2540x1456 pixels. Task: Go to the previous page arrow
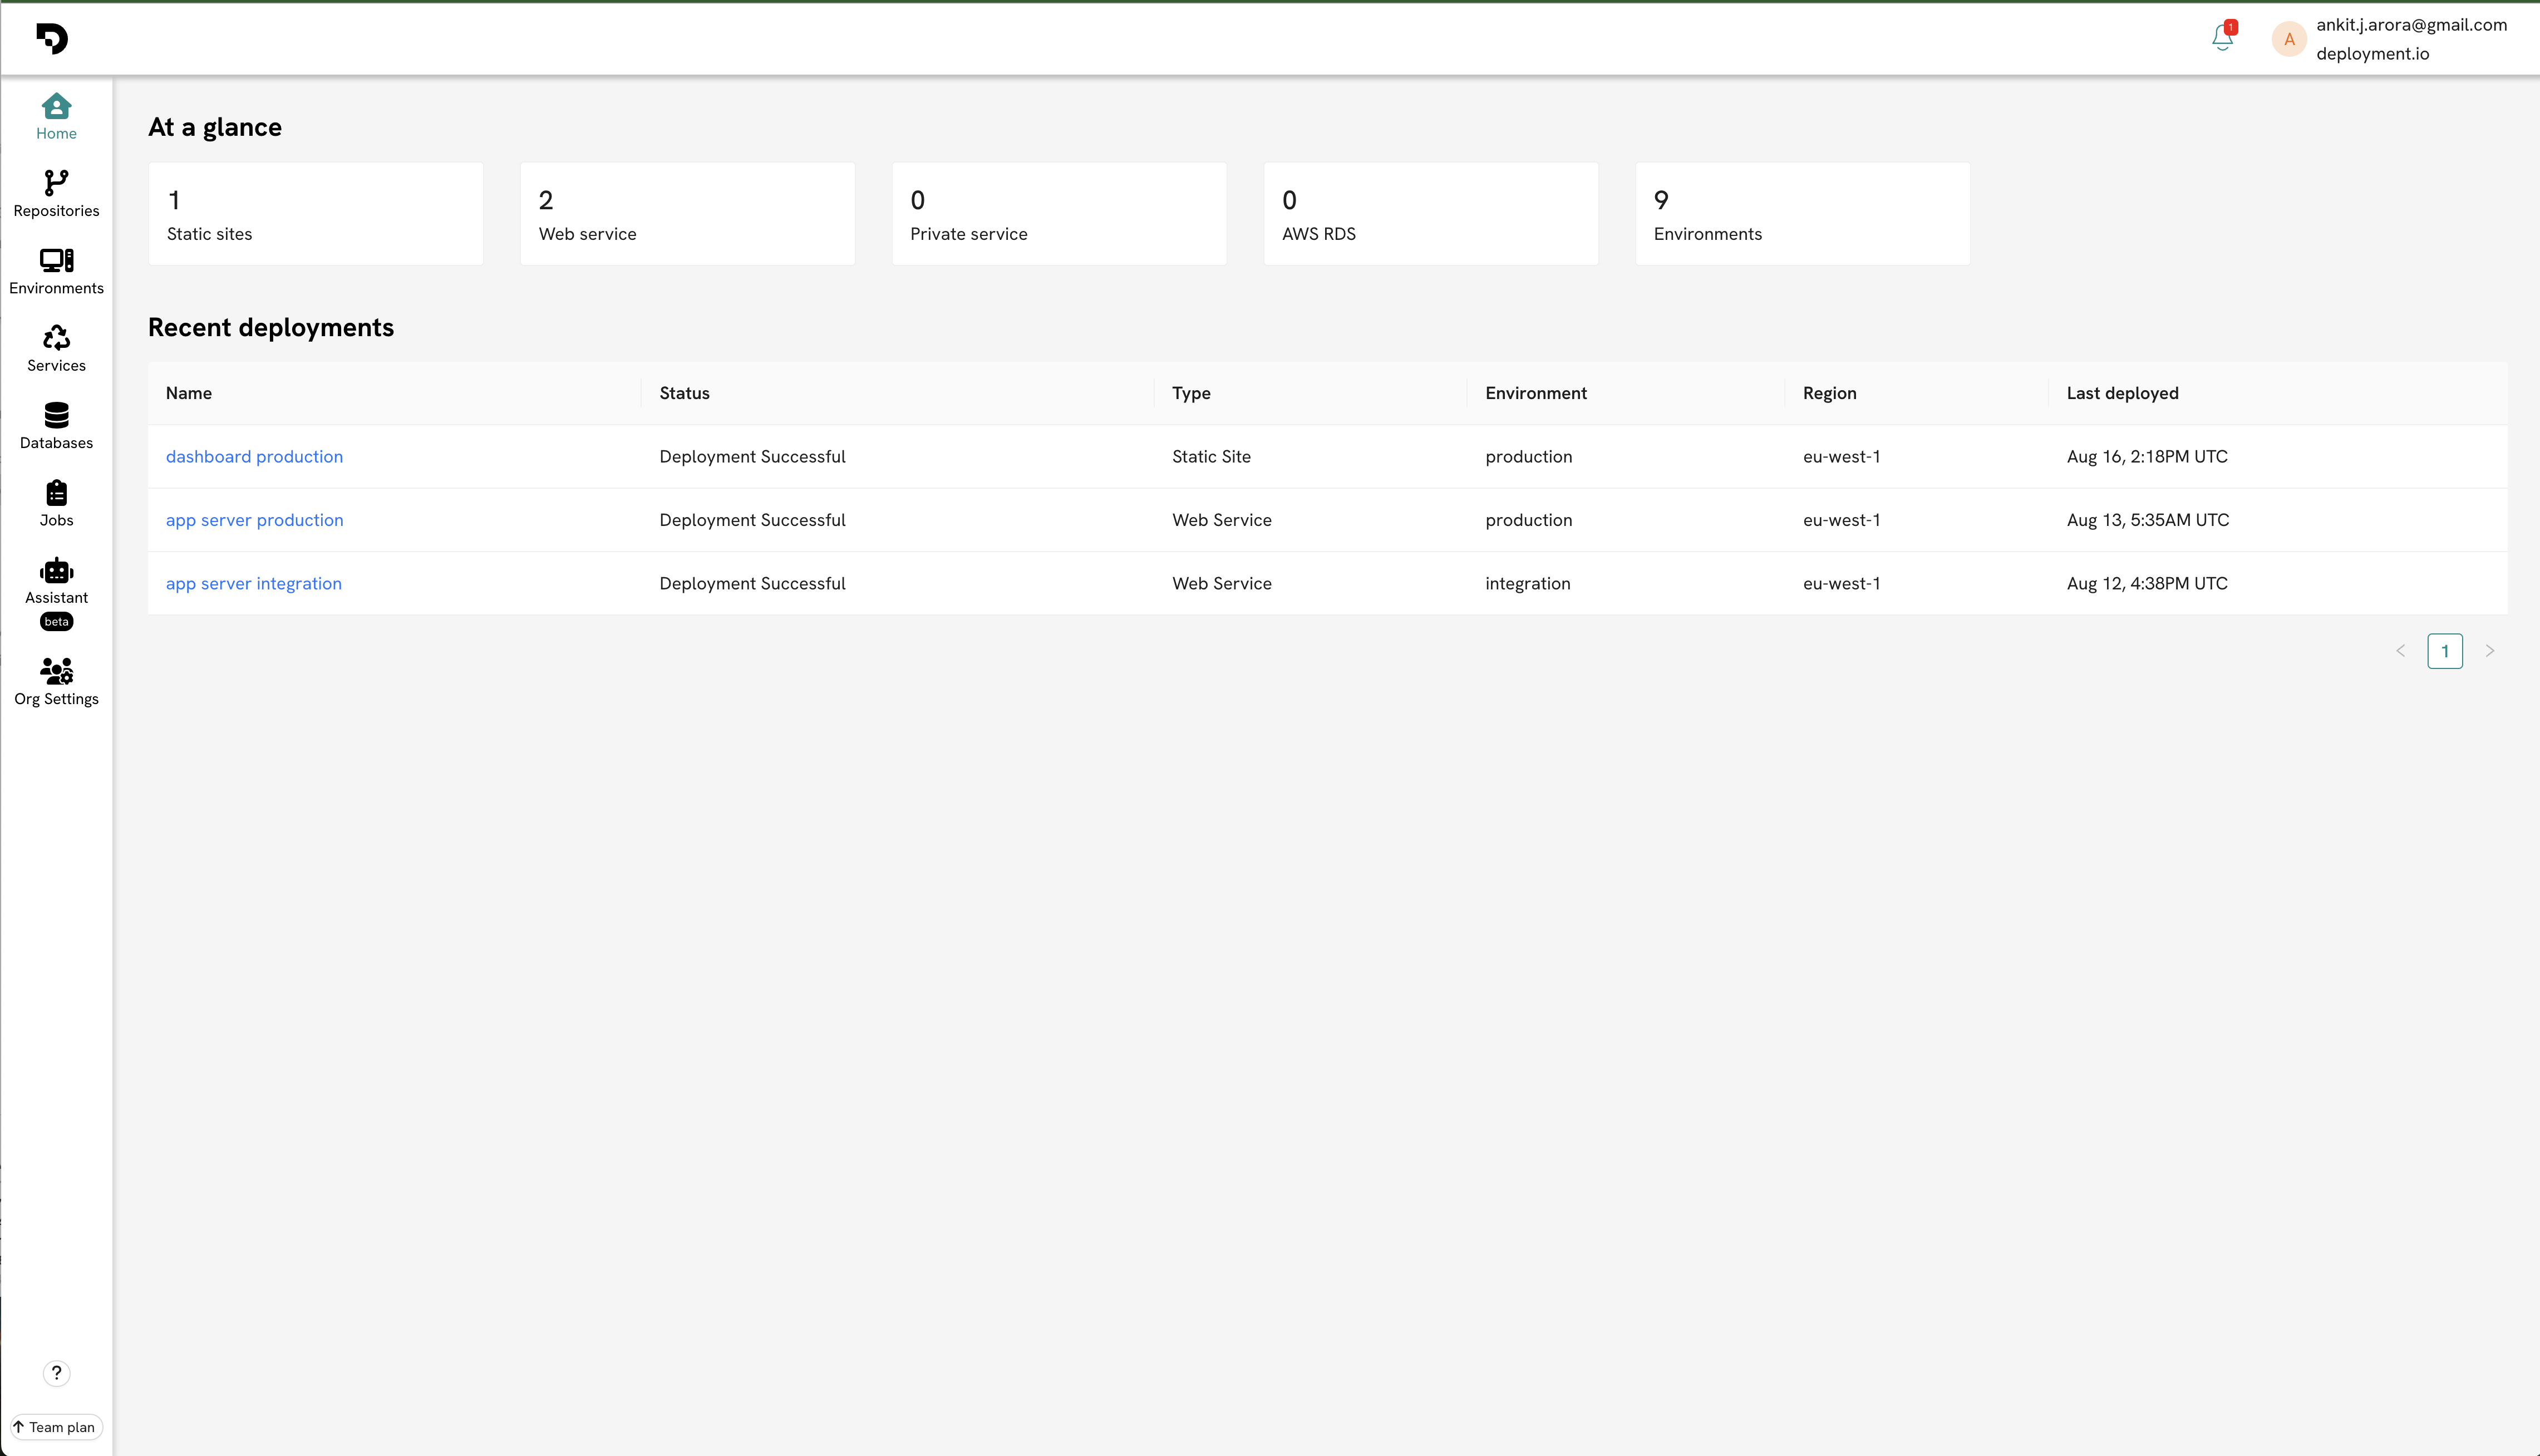pyautogui.click(x=2400, y=651)
